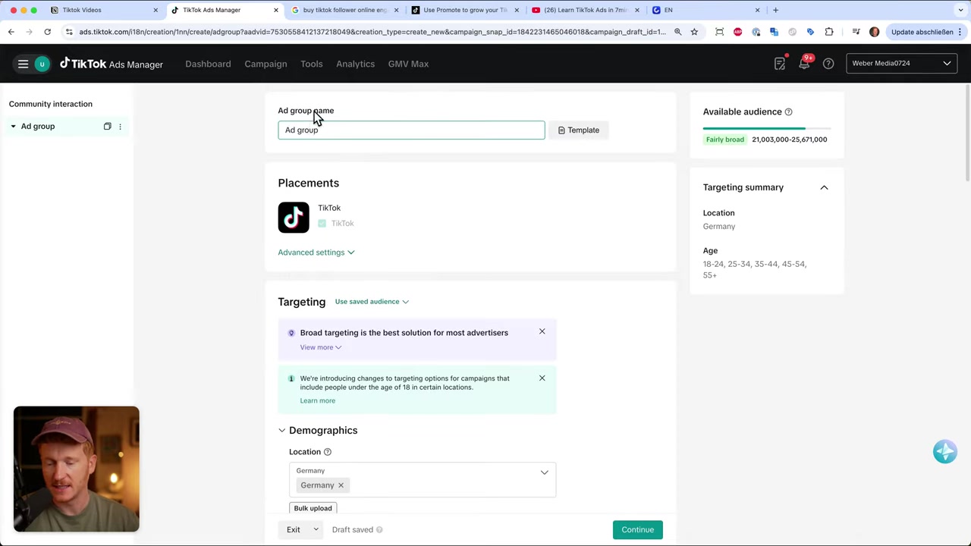Screen dimensions: 971x546
Task: Open the drafts notes icon in header
Action: click(x=780, y=64)
